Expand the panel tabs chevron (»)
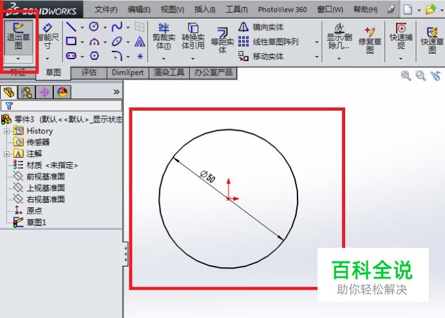445x318 pixels. coord(117,92)
